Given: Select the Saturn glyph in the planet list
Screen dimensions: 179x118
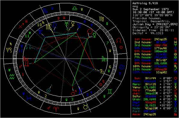Looking at the screenshot, I should click(175, 96).
